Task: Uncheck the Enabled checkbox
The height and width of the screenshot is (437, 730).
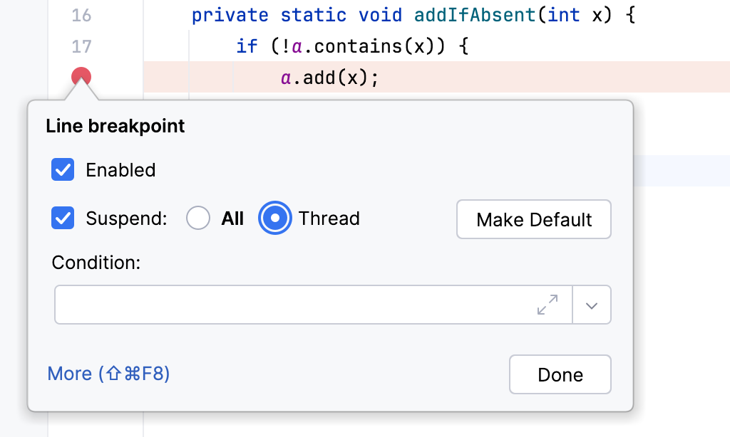Action: pyautogui.click(x=63, y=169)
